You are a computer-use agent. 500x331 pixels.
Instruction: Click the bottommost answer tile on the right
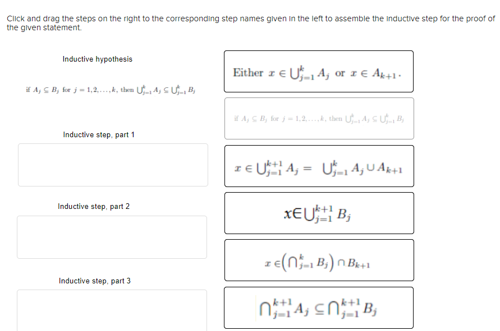tap(319, 307)
